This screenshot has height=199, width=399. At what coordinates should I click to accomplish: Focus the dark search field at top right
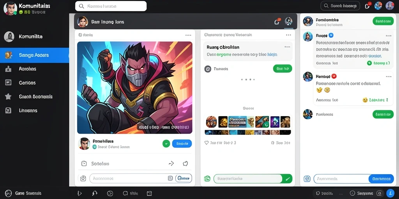340,5
